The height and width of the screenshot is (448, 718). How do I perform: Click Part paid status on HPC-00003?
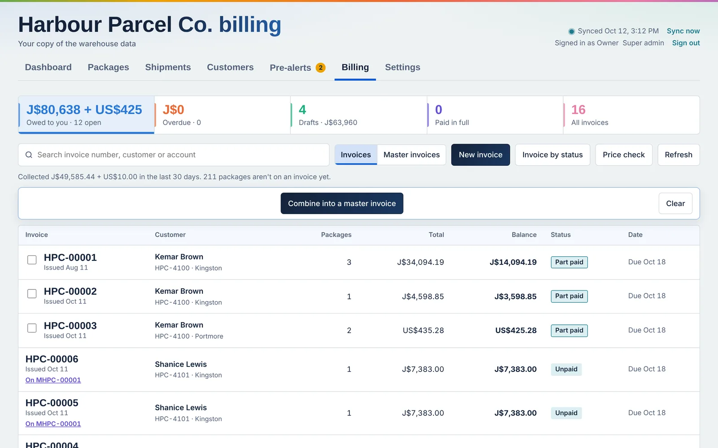point(569,331)
